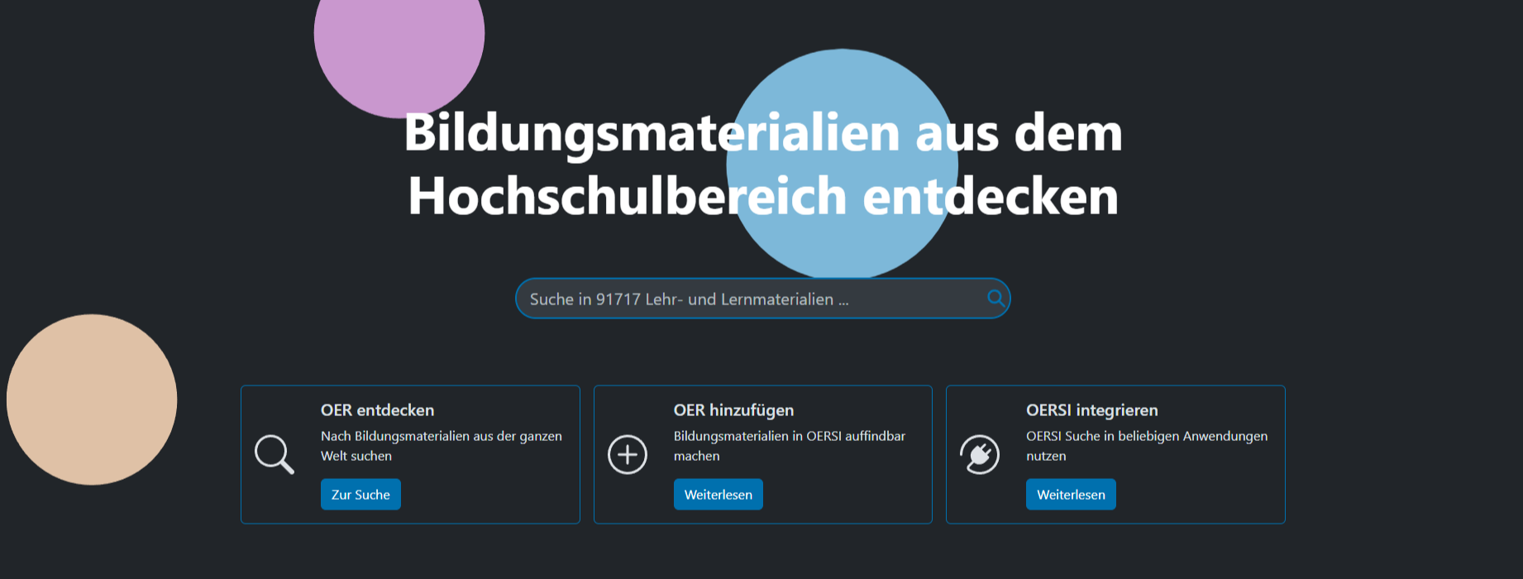
Task: Select the 'OER hinzufügen' card title
Action: coord(733,410)
